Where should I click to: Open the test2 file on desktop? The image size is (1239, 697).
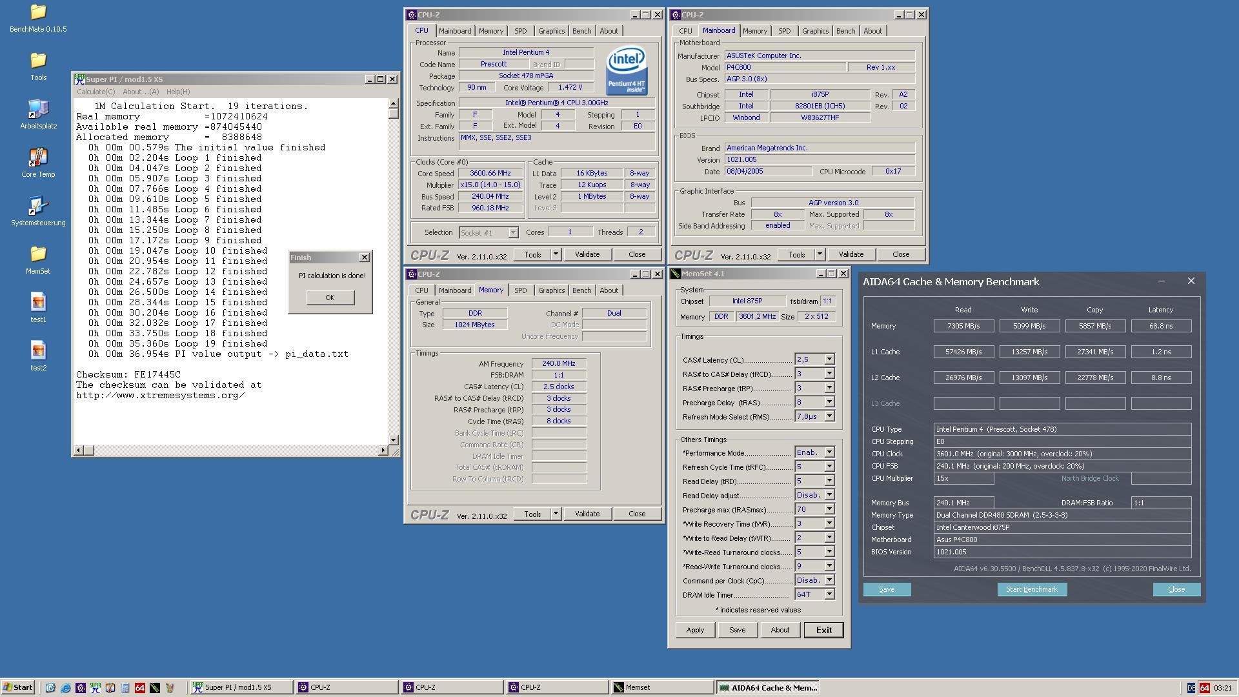tap(38, 356)
